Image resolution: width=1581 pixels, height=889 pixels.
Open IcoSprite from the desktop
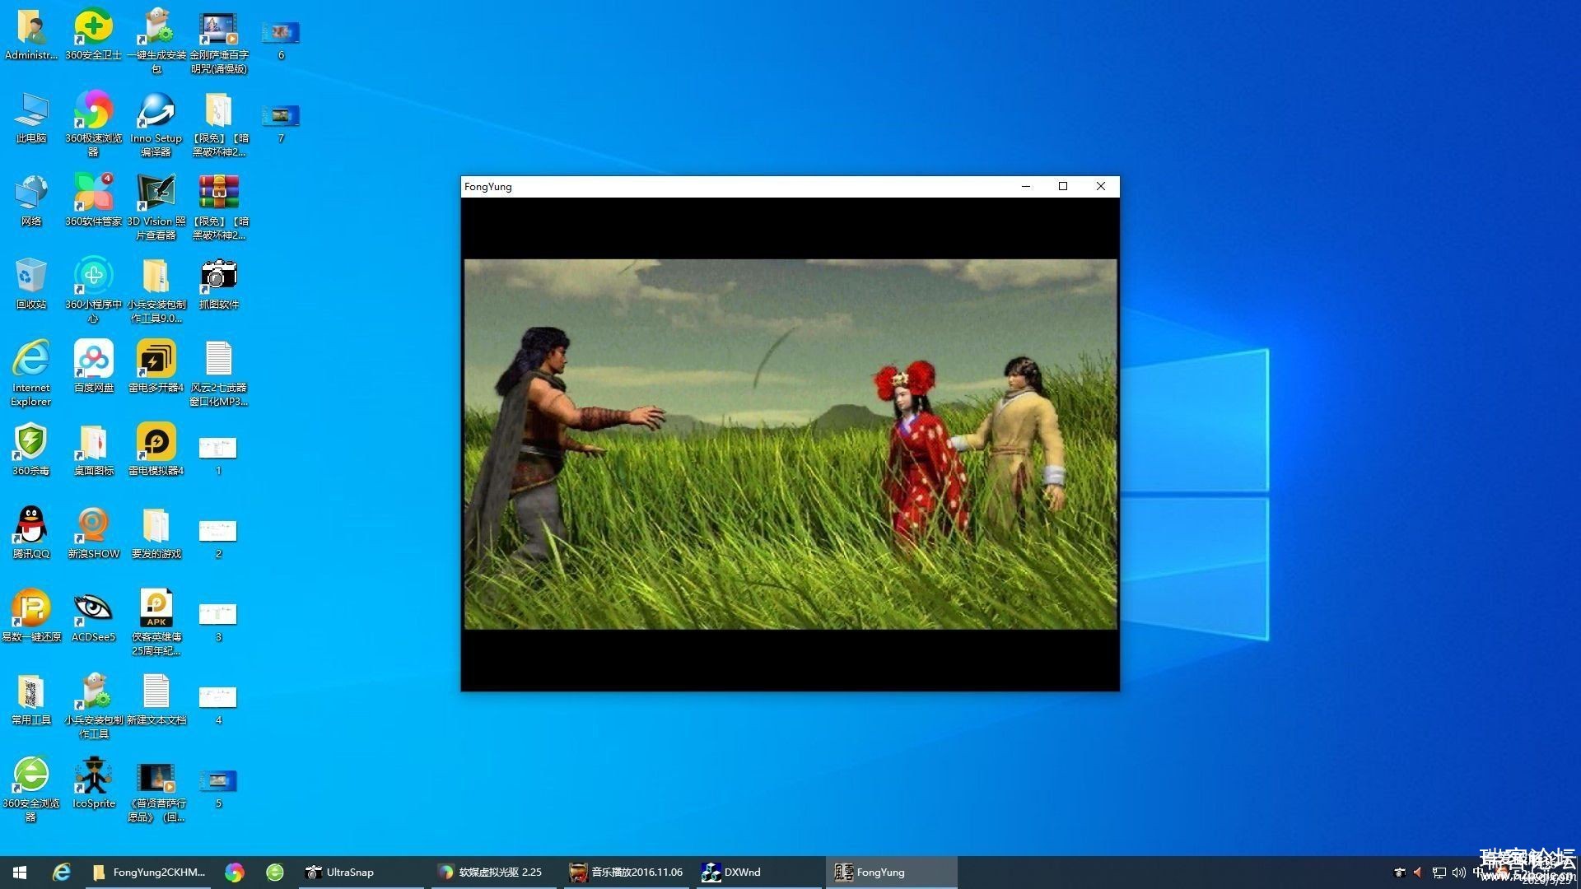[x=93, y=784]
